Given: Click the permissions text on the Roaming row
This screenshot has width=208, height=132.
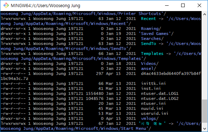Looking at the screenshot, I should coord(13,29).
